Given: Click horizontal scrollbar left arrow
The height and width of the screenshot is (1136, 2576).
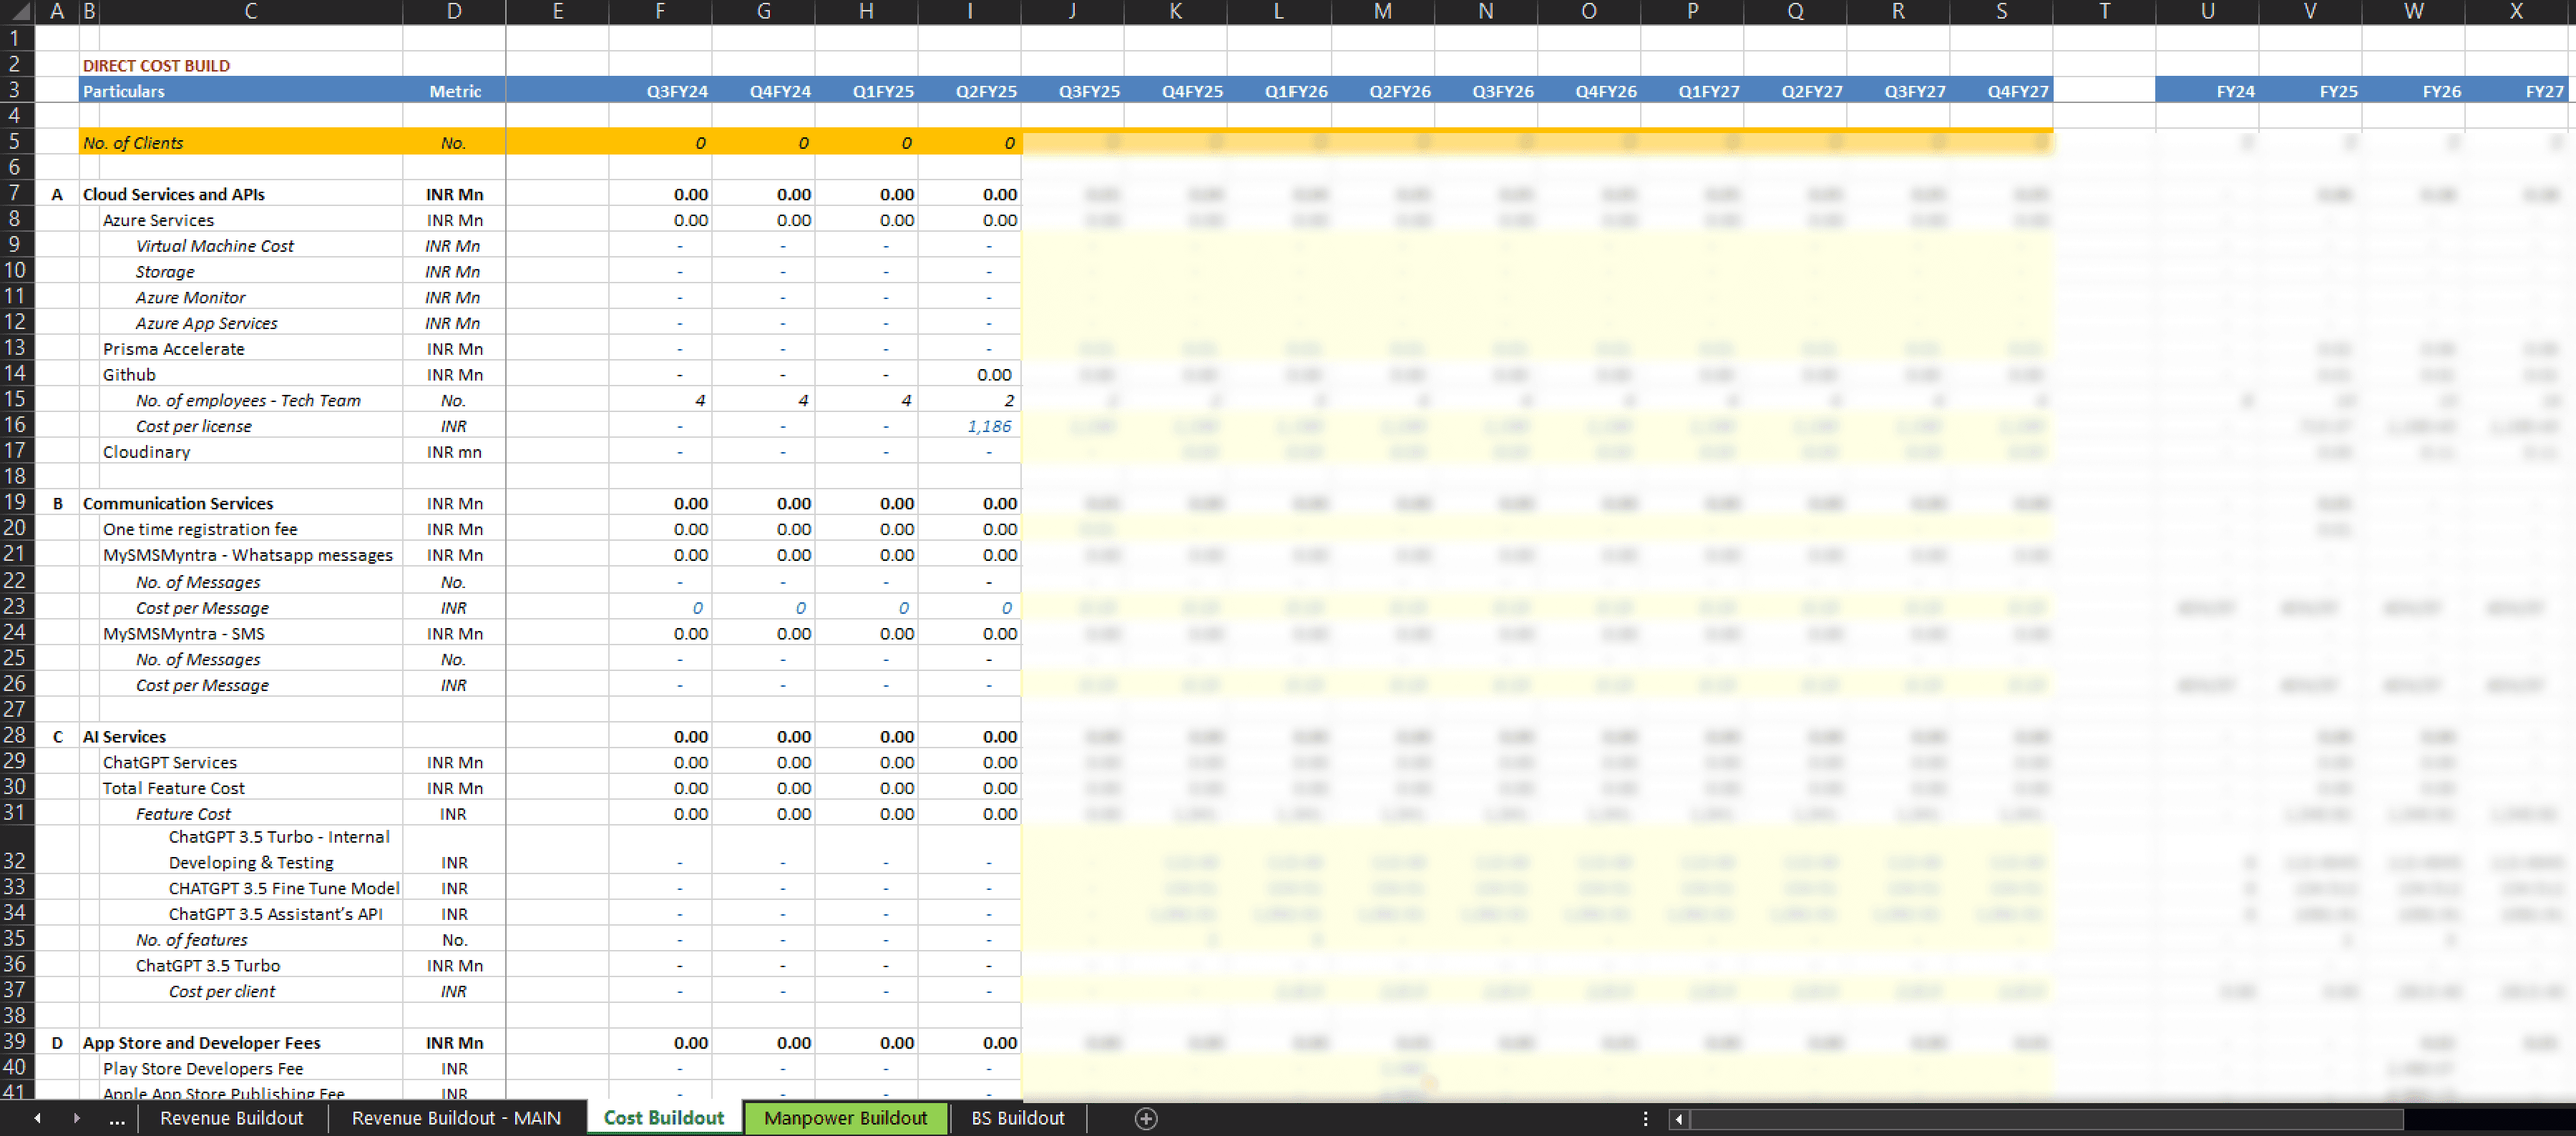Looking at the screenshot, I should coord(1679,1119).
